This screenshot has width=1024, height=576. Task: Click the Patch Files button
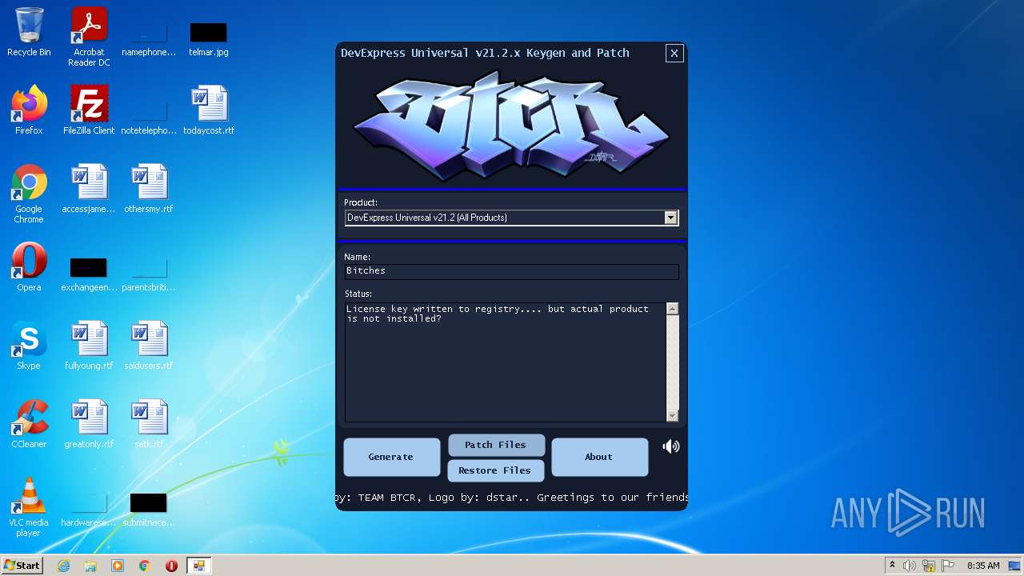click(496, 445)
